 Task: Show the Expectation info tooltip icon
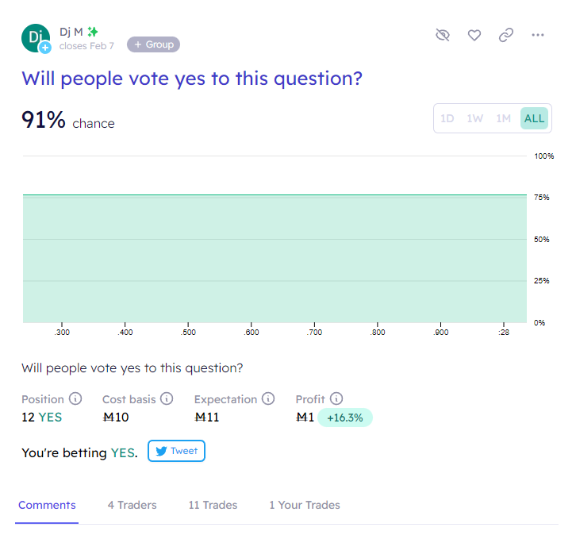click(x=268, y=398)
